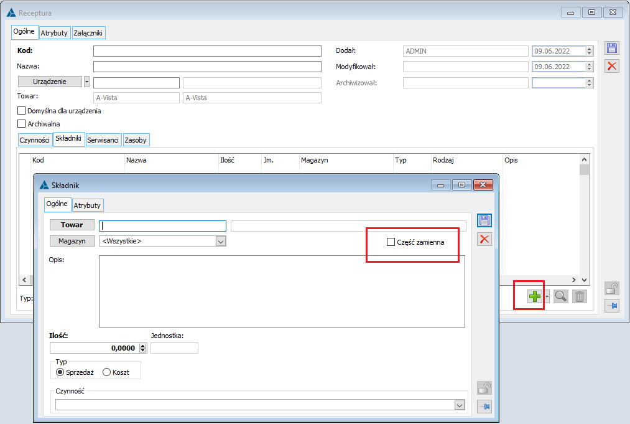The height and width of the screenshot is (424, 630).
Task: Click the Archiwizował date spinner
Action: tap(590, 83)
